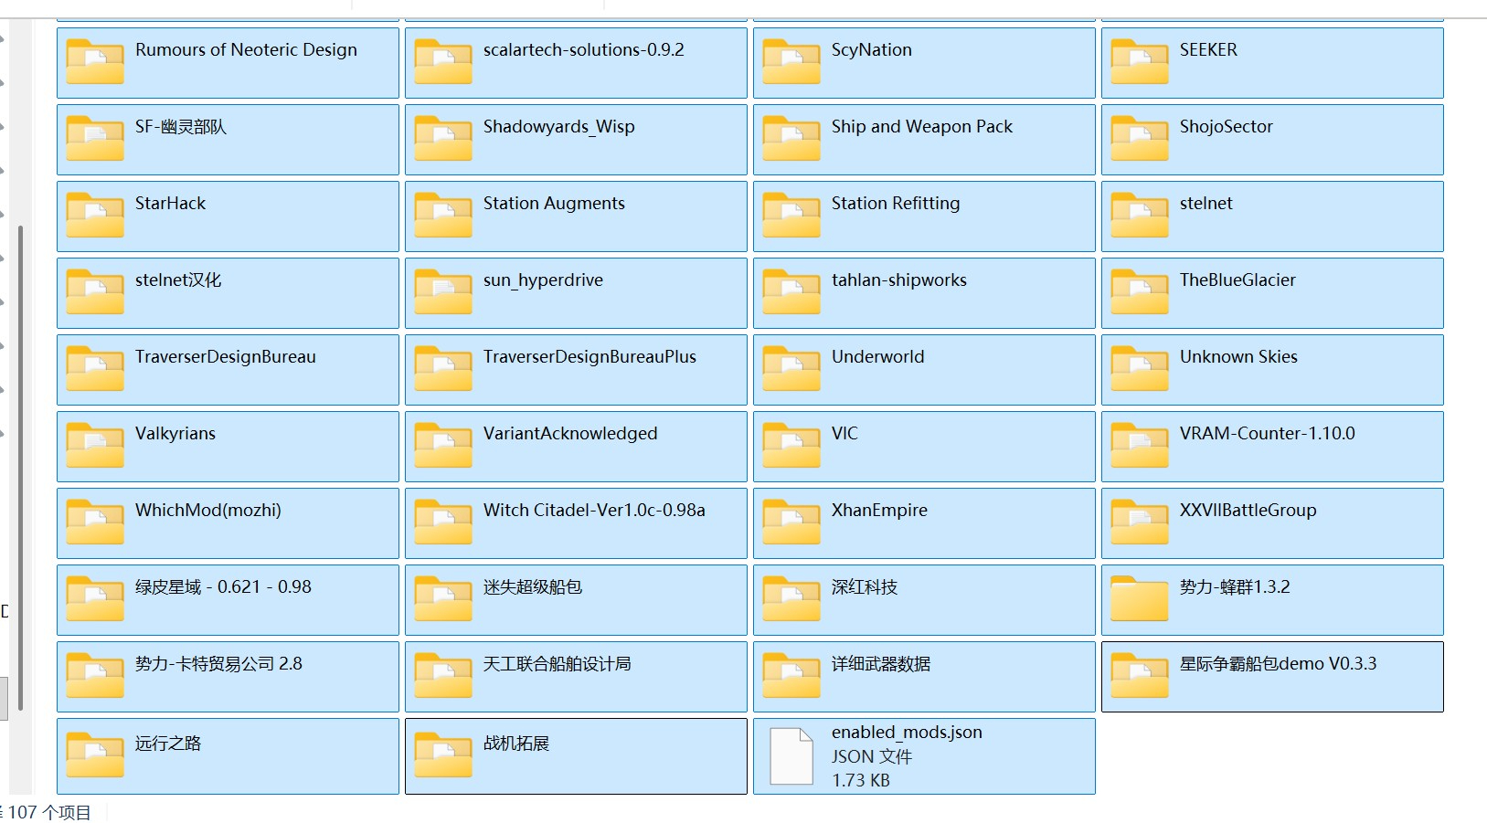
Task: Select the Rumours of Neoteric Design label
Action: coord(246,50)
